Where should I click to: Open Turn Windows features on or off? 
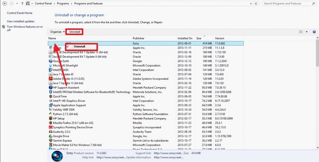click(x=25, y=28)
